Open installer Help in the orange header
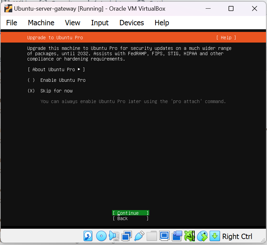The height and width of the screenshot is (245, 267). click(226, 38)
